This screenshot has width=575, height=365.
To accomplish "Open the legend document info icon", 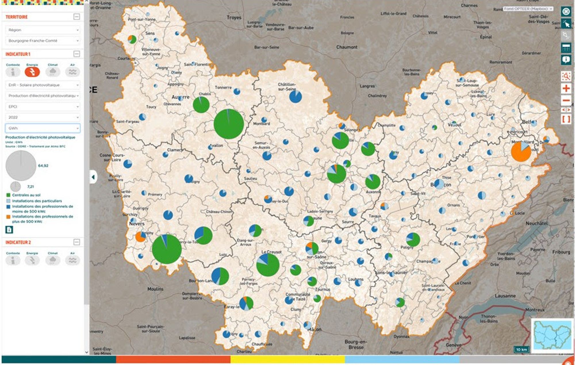I will click(9, 229).
